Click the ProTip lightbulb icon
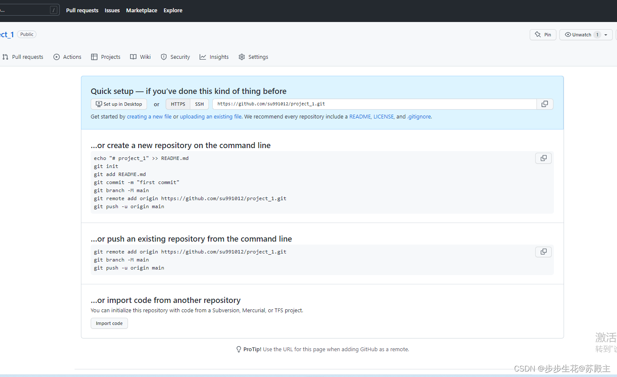 [239, 349]
